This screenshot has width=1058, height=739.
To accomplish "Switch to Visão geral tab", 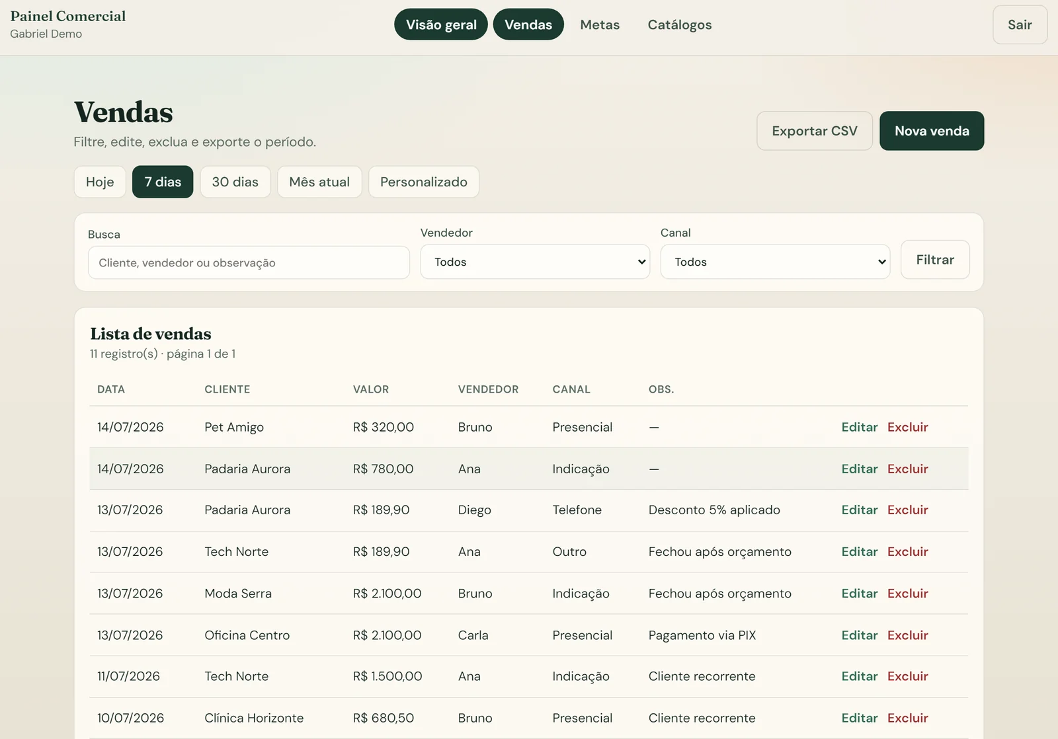I will click(441, 24).
